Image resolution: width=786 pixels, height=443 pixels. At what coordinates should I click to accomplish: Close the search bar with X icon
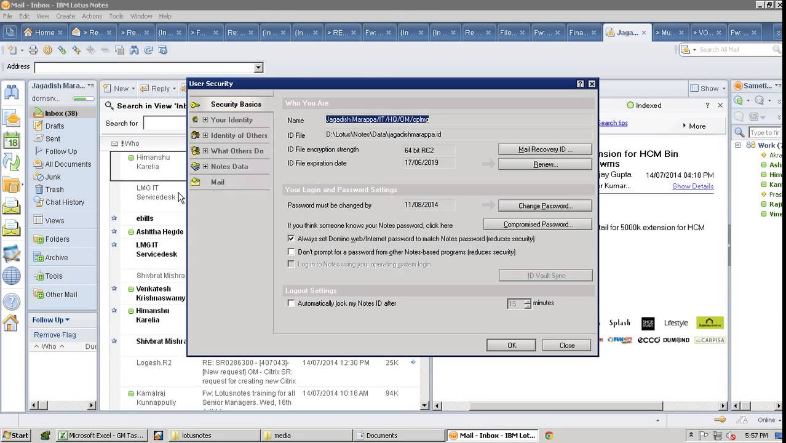tap(720, 105)
